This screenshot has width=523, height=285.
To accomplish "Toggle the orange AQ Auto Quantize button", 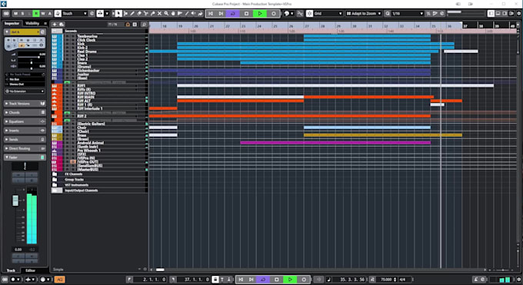I will [60, 280].
